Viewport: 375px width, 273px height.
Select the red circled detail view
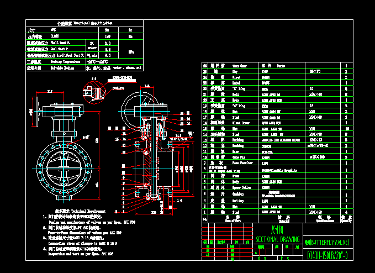pos(94,92)
